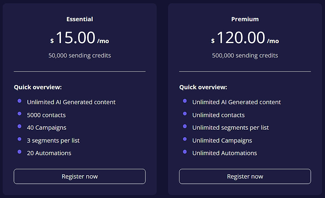Select the Premium plan title

click(x=245, y=19)
